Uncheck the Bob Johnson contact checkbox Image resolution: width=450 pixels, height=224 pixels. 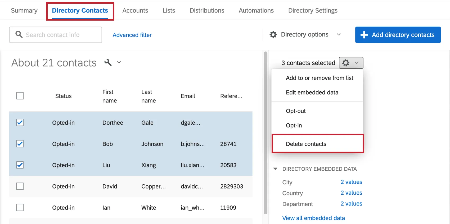20,144
